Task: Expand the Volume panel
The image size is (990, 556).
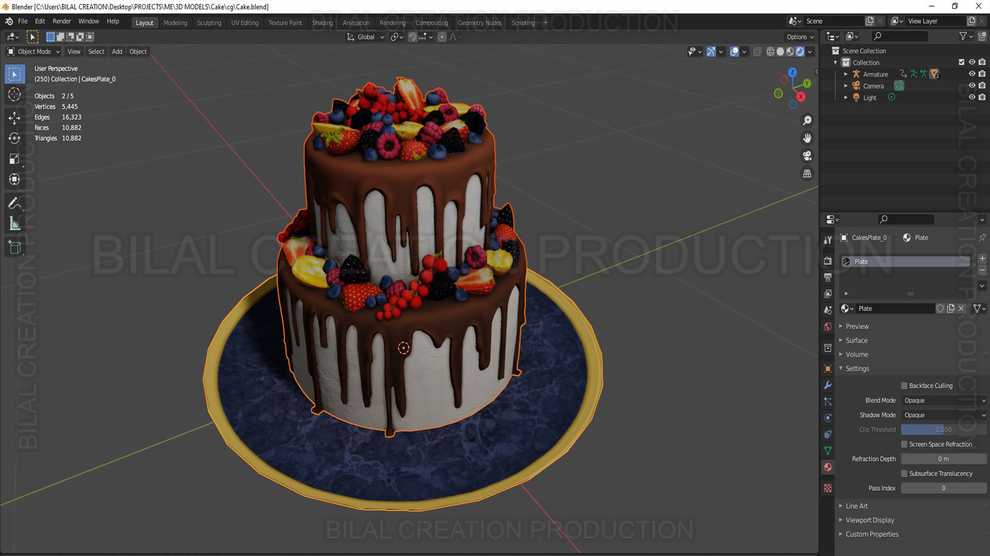Action: [x=857, y=354]
